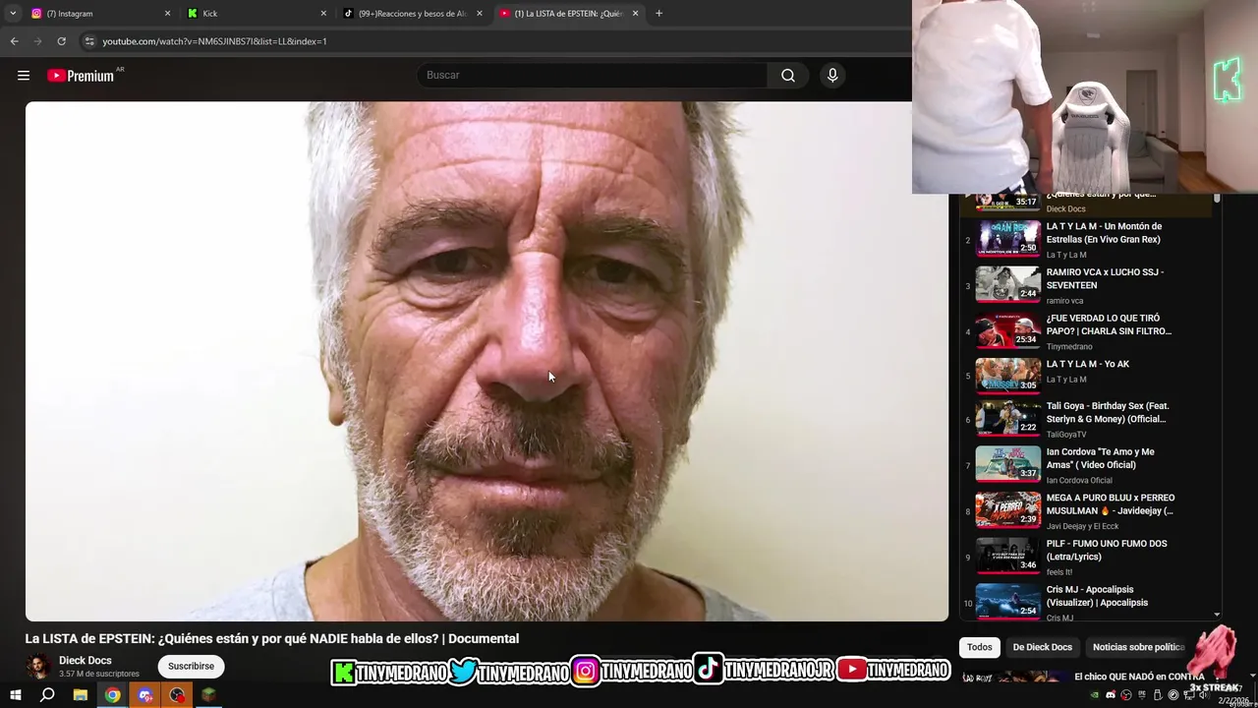Reload the current YouTube page
1258x708 pixels.
(x=61, y=41)
